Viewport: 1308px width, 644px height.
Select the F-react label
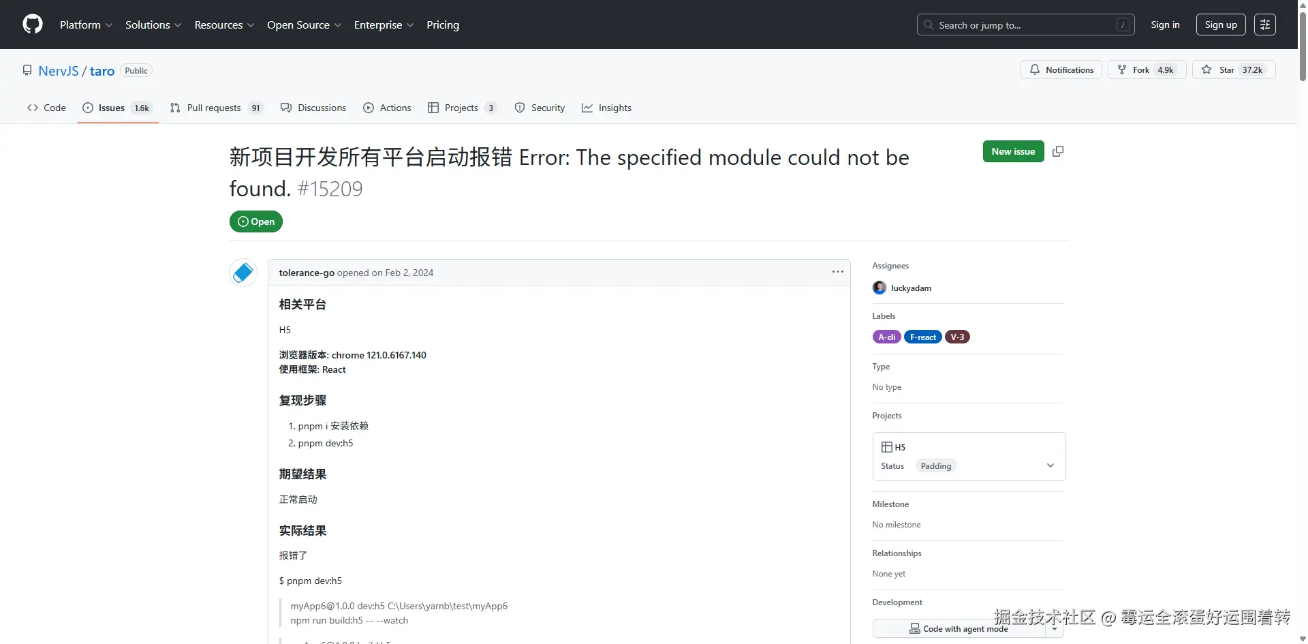click(923, 337)
